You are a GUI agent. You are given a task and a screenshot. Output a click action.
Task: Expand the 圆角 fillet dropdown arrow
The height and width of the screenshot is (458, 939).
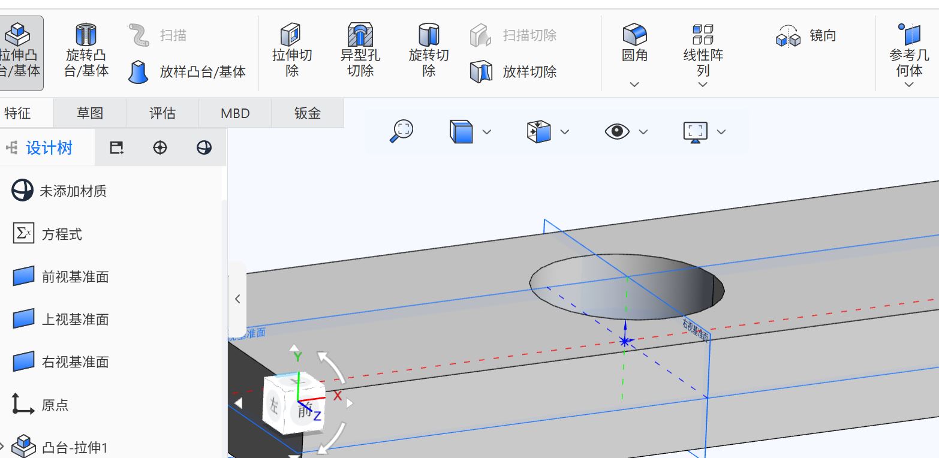[634, 85]
